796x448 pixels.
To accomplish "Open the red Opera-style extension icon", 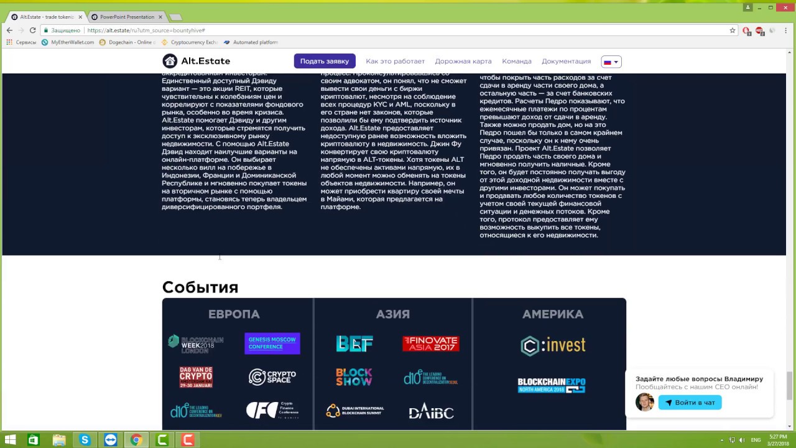I will tap(746, 30).
